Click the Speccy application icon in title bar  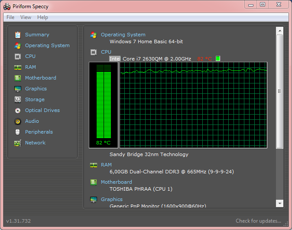(7, 6)
